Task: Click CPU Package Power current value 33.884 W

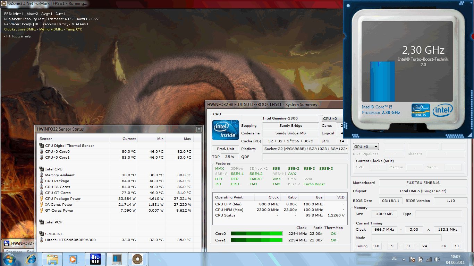Action: pos(127,199)
